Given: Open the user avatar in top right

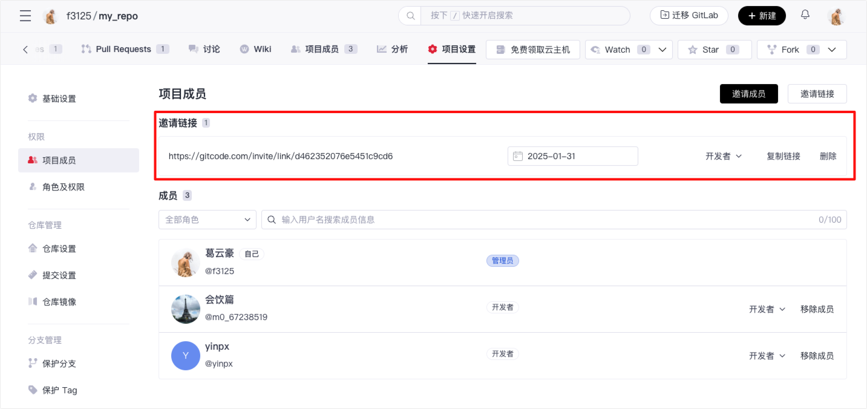Looking at the screenshot, I should [x=836, y=16].
